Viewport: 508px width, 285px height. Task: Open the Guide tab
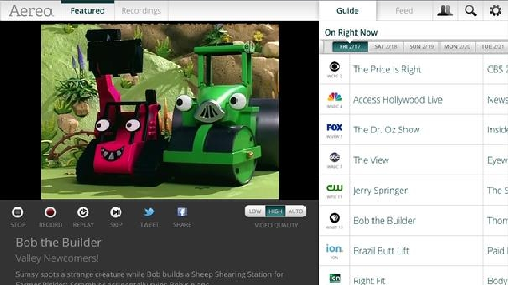(348, 11)
